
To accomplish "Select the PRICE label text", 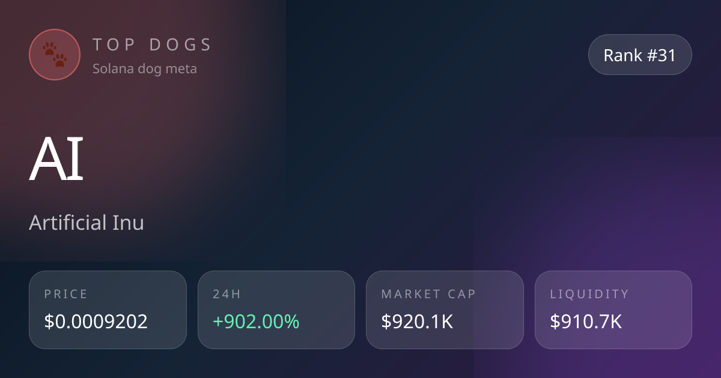I will pos(66,294).
